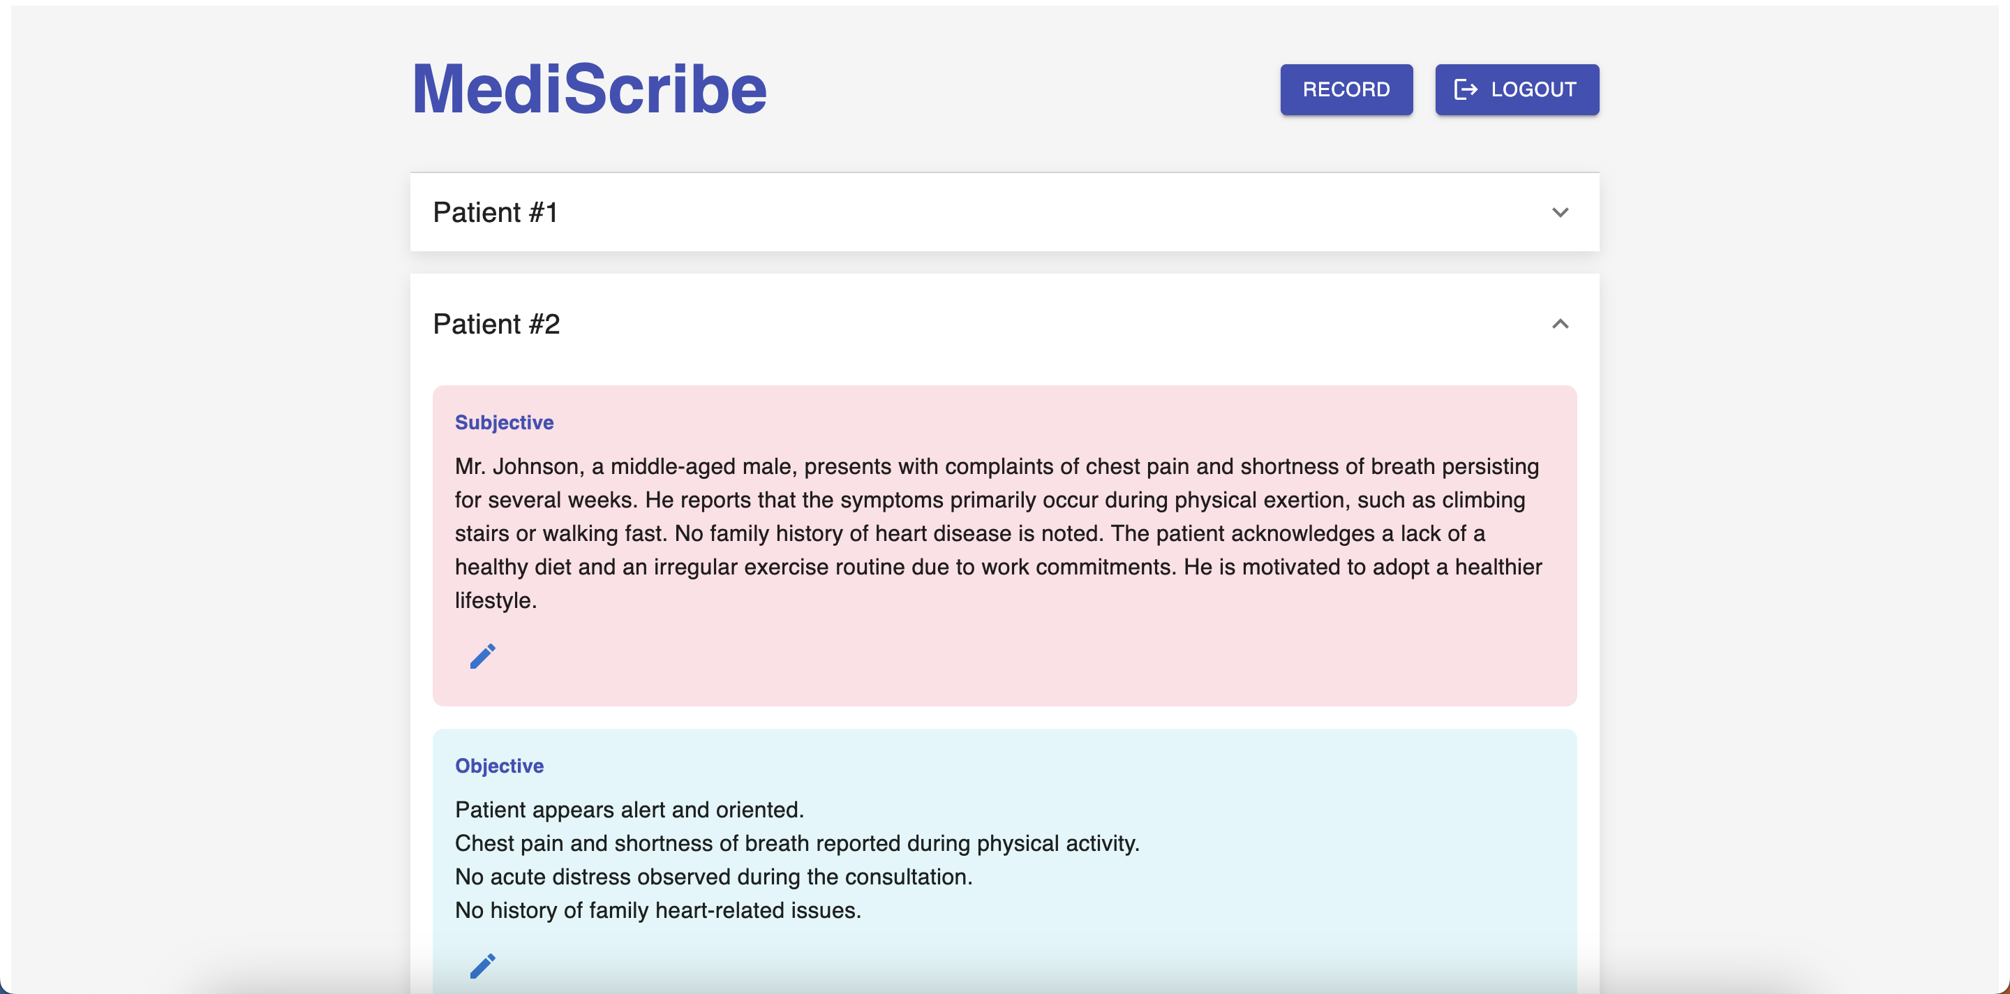Click the Patient #2 accordion title
Image resolution: width=2010 pixels, height=994 pixels.
[x=496, y=324]
